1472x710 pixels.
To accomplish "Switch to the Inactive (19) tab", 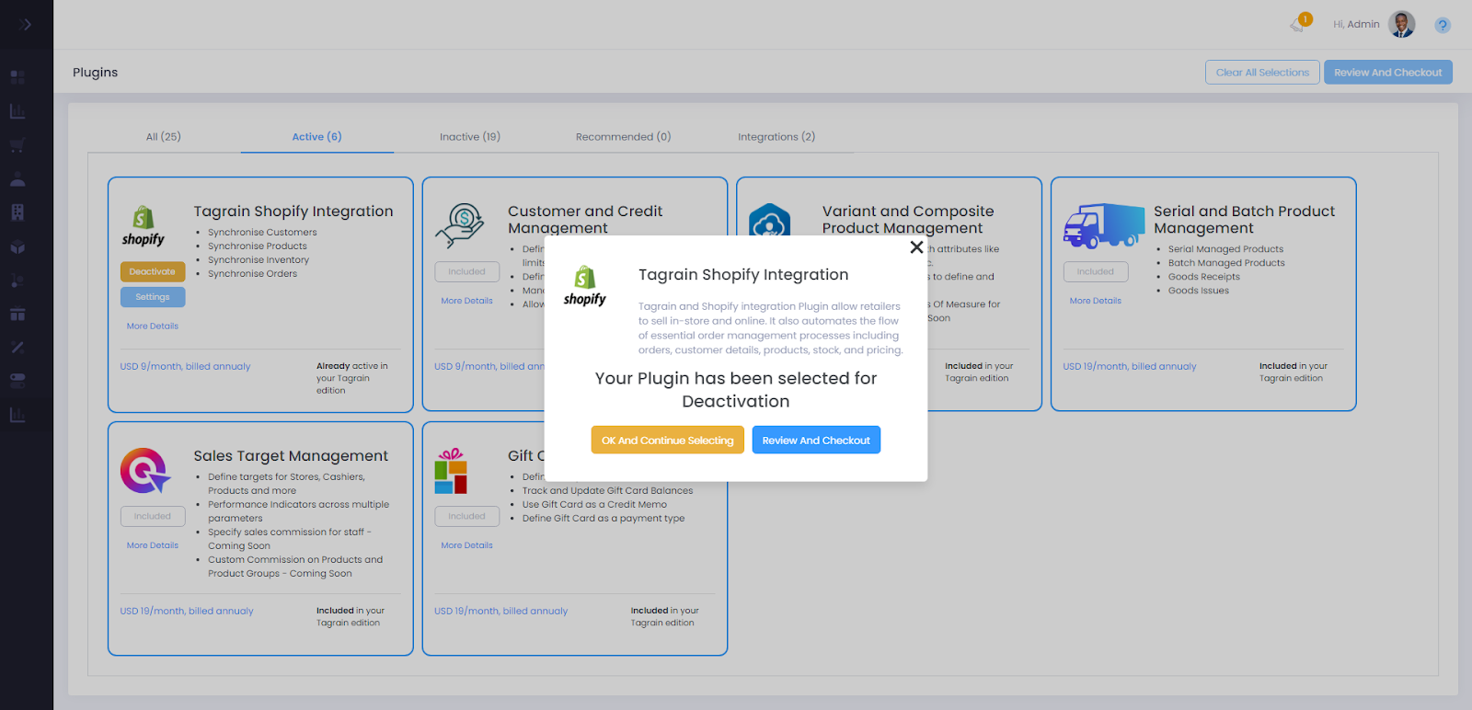I will (470, 137).
